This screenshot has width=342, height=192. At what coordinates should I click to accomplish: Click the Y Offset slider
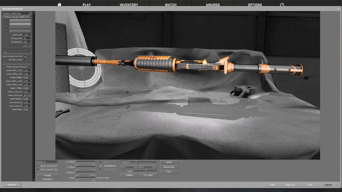85,167
